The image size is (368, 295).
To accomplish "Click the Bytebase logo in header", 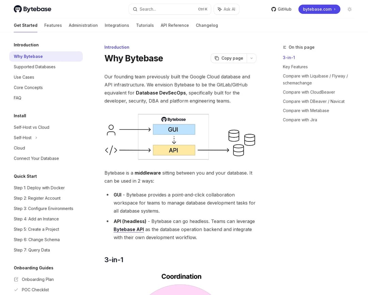I will (32, 9).
